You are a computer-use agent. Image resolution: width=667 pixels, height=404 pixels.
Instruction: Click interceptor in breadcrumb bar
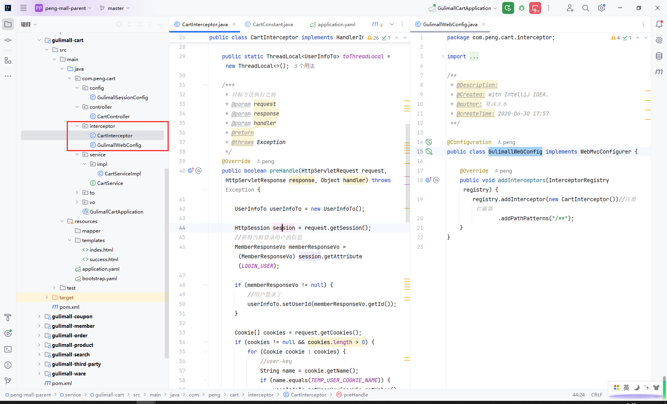(261, 394)
